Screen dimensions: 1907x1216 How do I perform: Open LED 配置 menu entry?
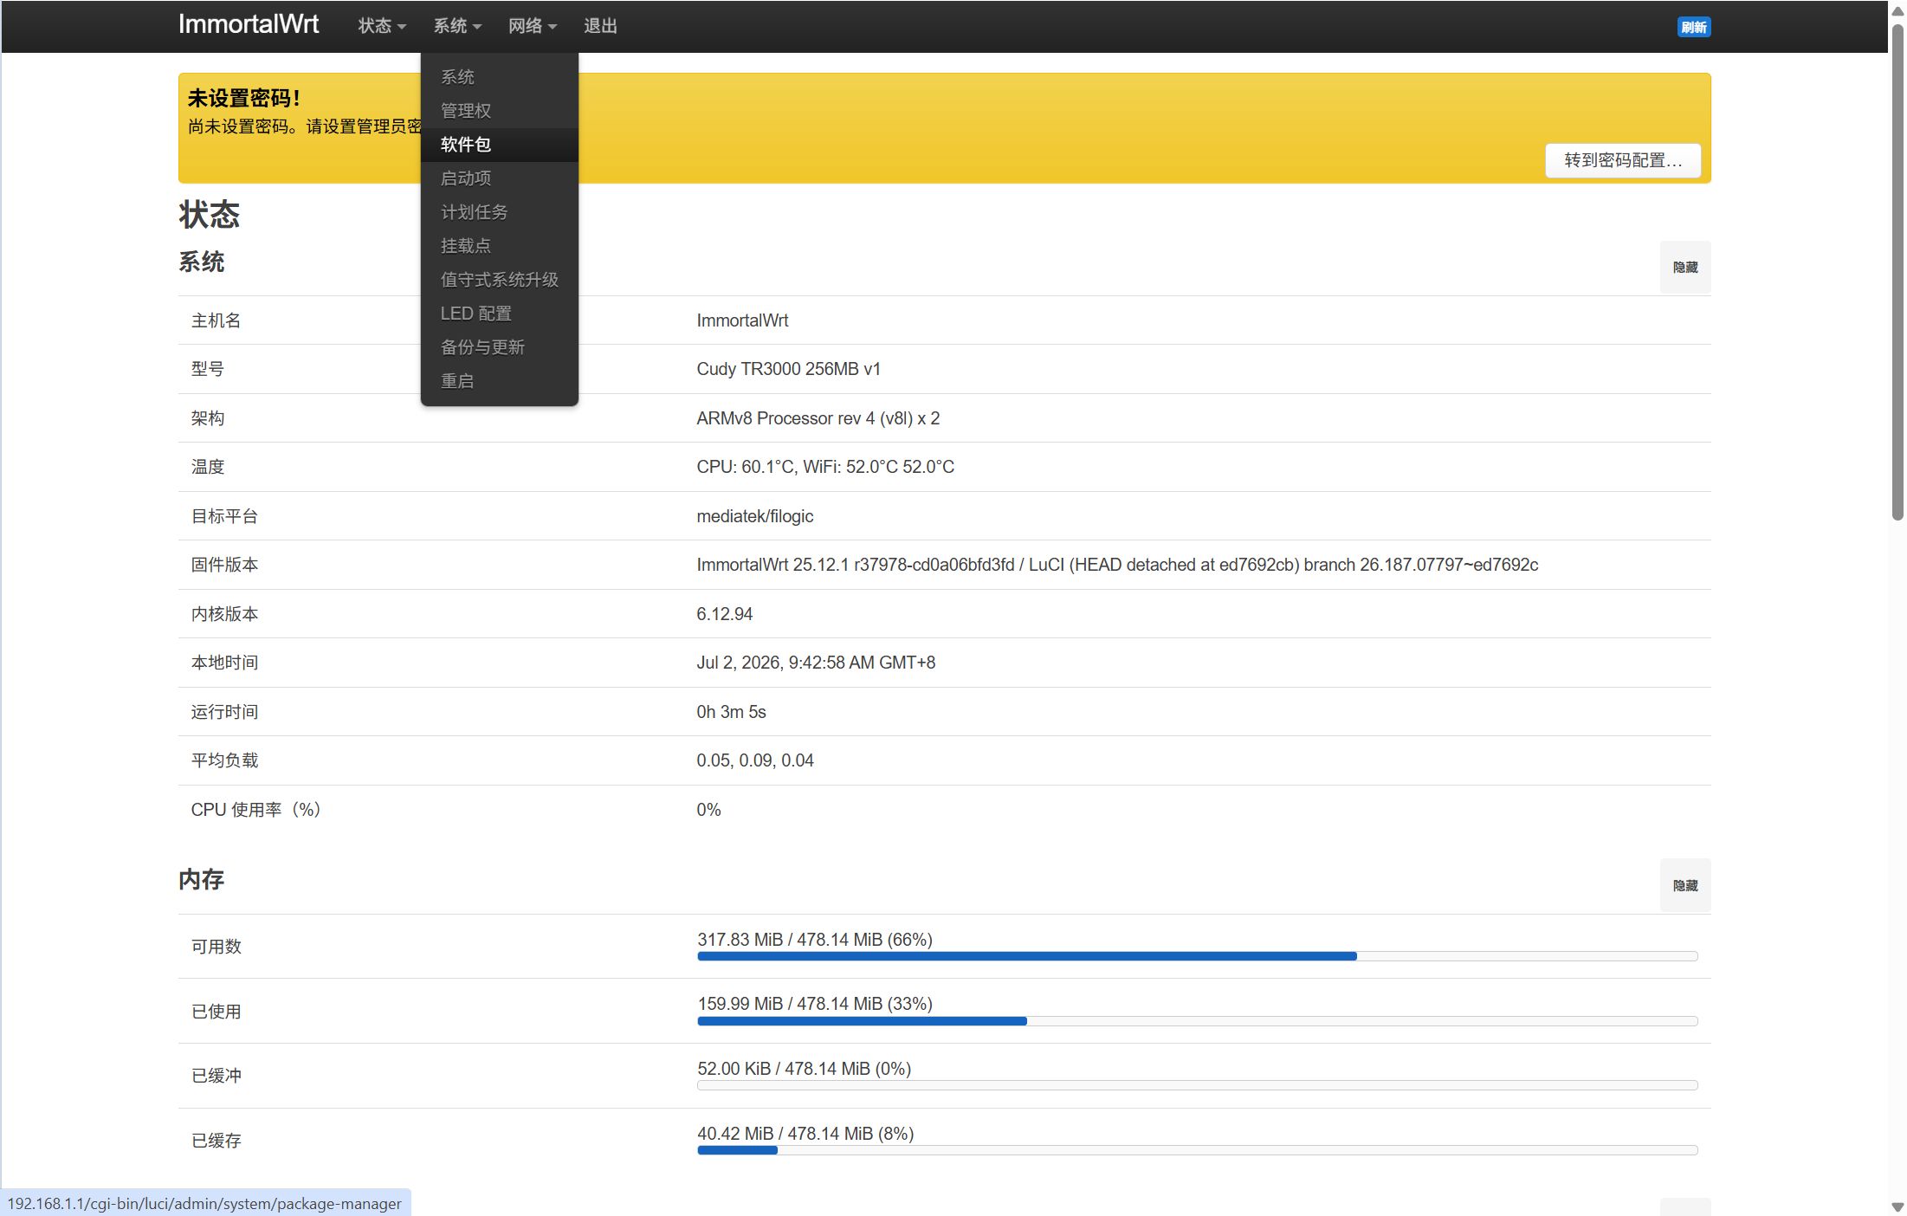[499, 314]
